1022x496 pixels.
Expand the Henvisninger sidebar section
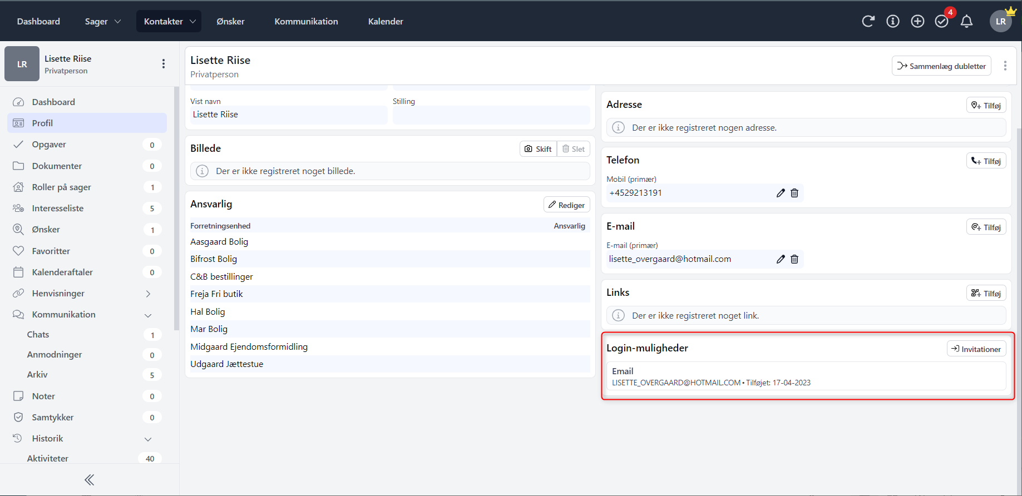click(148, 294)
